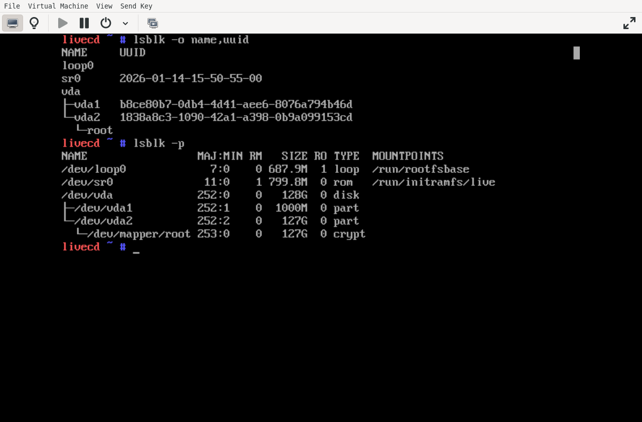The width and height of the screenshot is (642, 422).
Task: Click the SIZE column header
Action: pos(294,156)
